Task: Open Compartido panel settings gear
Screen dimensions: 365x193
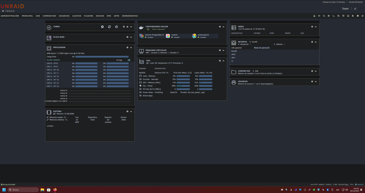Action: pyautogui.click(x=312, y=71)
